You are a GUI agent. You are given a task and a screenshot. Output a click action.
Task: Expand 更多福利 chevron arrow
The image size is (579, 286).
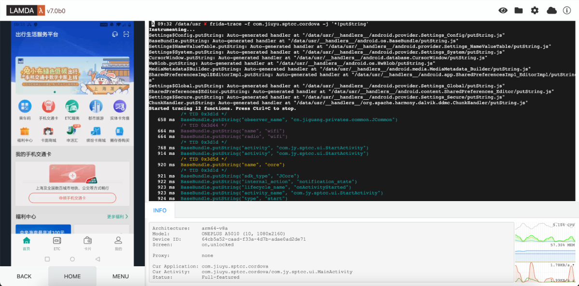(x=127, y=217)
